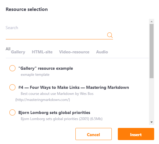Click the "Gallery" resource example title
The height and width of the screenshot is (144, 159).
(46, 68)
